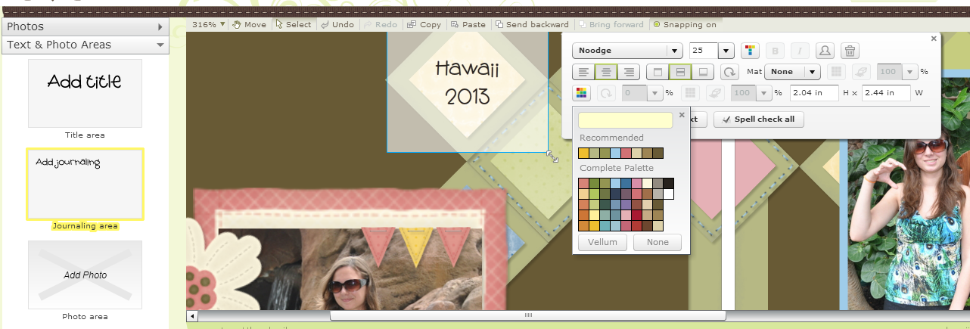The image size is (970, 329).
Task: Rotate the text area with circular arrow
Action: [x=729, y=72]
